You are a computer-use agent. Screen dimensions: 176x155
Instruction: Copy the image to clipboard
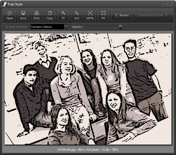click(50, 15)
